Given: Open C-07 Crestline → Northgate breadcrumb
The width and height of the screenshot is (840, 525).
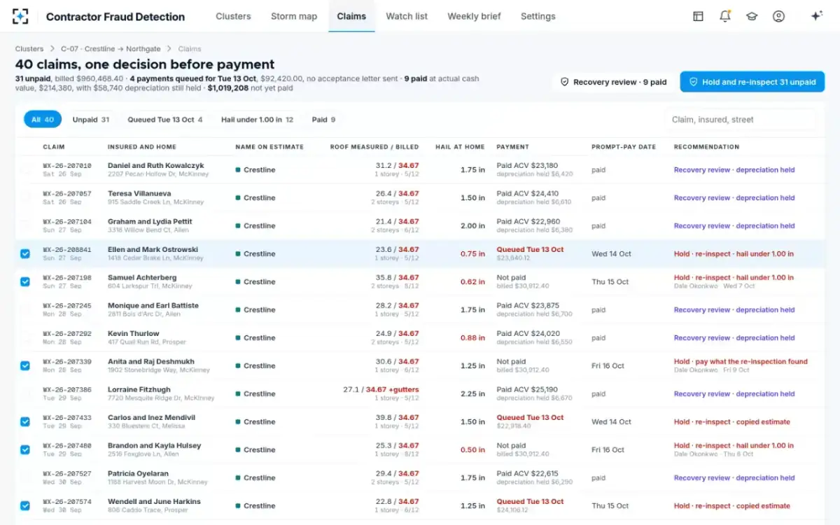Looking at the screenshot, I should pyautogui.click(x=111, y=49).
